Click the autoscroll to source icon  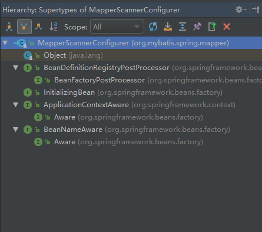(x=168, y=26)
